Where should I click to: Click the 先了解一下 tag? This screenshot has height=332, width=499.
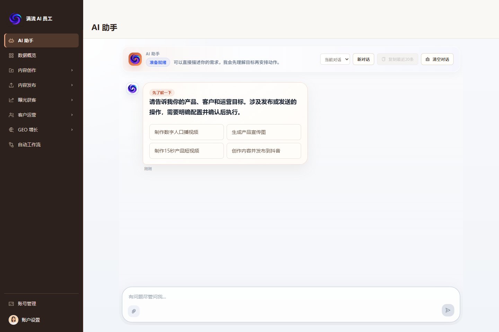click(x=162, y=93)
